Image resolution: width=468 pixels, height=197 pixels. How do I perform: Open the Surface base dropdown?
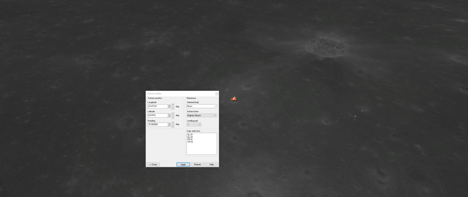pyautogui.click(x=202, y=115)
